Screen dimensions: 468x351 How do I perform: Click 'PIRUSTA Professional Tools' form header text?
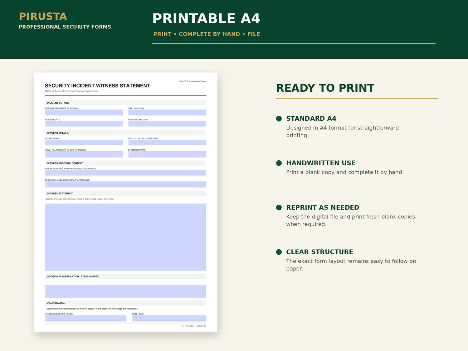(x=193, y=81)
